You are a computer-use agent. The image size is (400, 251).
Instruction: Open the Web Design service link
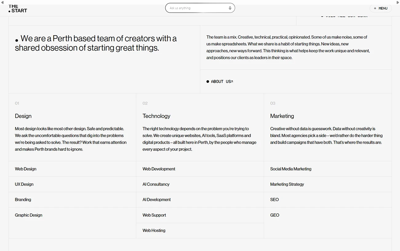click(x=26, y=169)
